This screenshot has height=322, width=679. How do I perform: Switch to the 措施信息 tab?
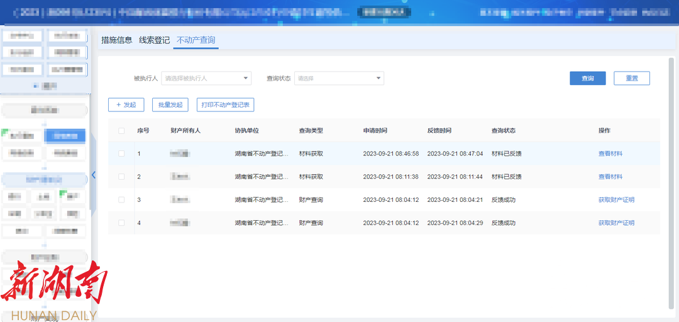click(117, 40)
